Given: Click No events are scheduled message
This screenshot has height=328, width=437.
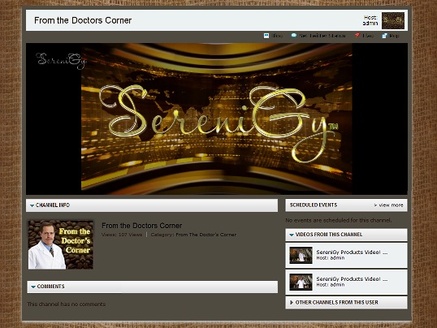Looking at the screenshot, I should 339,221.
